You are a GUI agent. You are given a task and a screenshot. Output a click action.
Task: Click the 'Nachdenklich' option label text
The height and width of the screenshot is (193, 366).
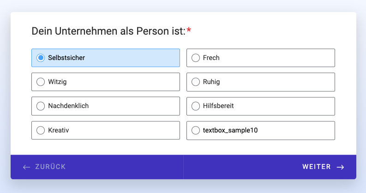coord(68,106)
